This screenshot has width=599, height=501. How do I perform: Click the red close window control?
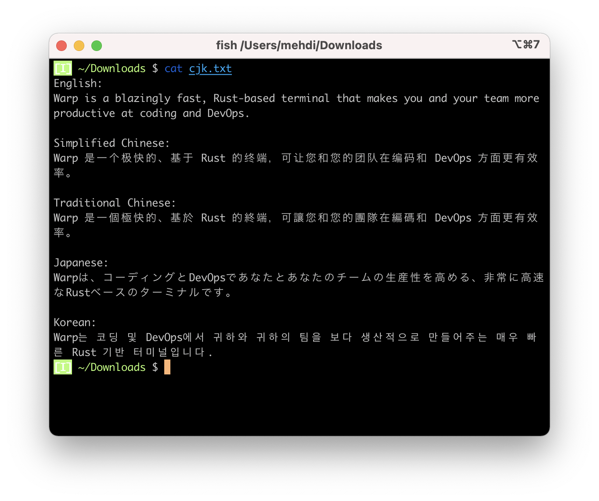pyautogui.click(x=61, y=45)
